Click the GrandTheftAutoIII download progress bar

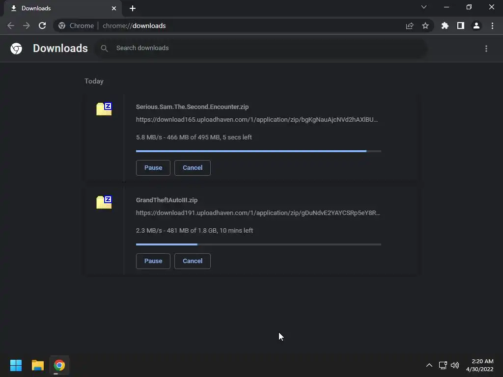click(x=258, y=244)
